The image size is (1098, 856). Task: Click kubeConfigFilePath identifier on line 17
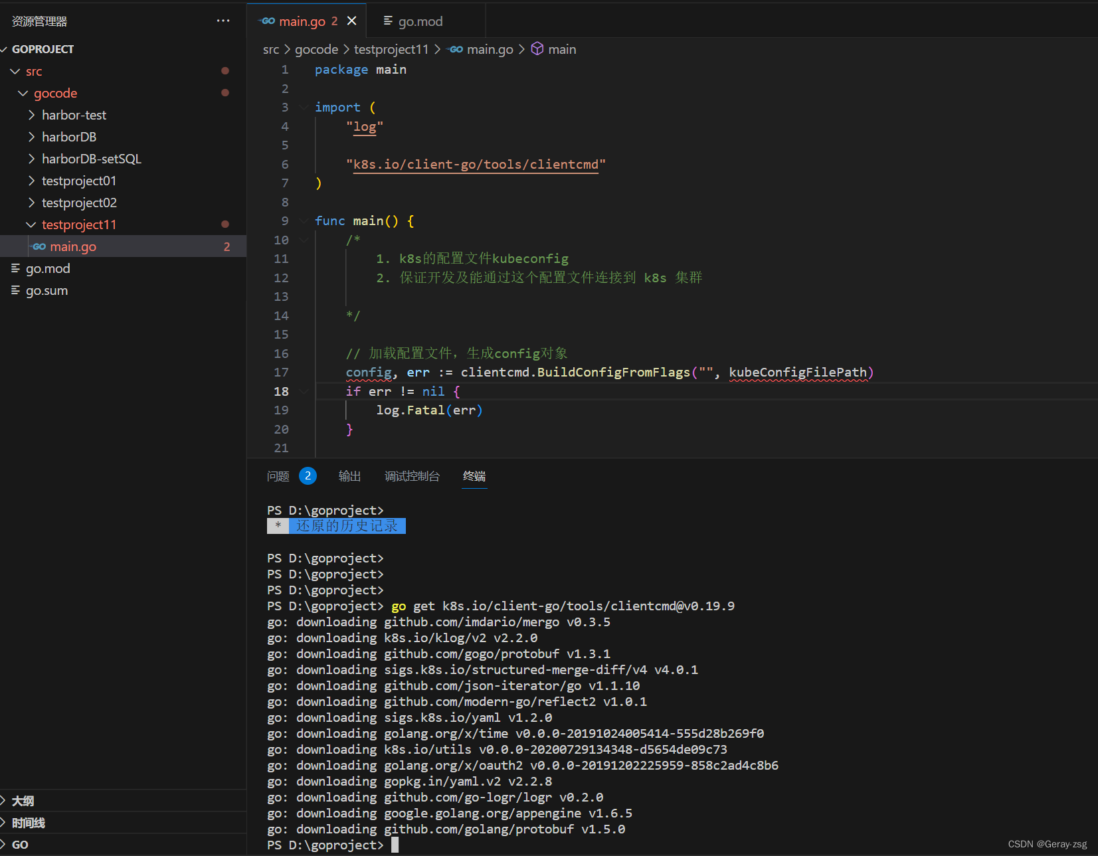[x=798, y=373]
